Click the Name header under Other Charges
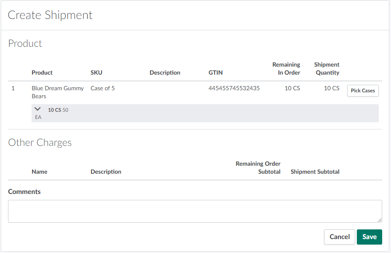The width and height of the screenshot is (391, 253). point(39,172)
